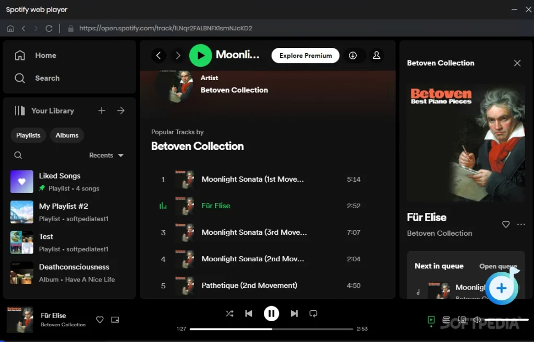Viewport: 534px width, 342px height.
Task: Open the Search page from the sidebar
Action: (46, 78)
